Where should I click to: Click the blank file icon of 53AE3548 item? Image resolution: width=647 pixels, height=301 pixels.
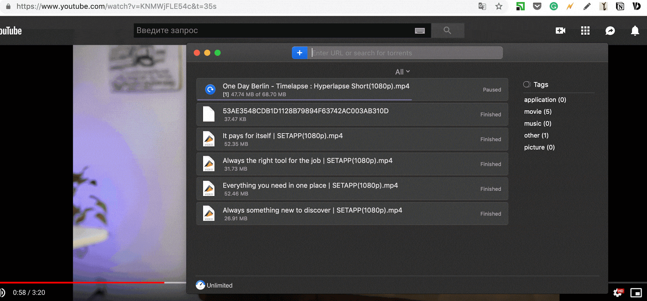tap(209, 114)
